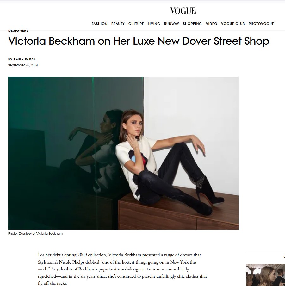Screen dimensions: 285x286
Task: Visit the Vogue Club page
Action: coord(233,24)
